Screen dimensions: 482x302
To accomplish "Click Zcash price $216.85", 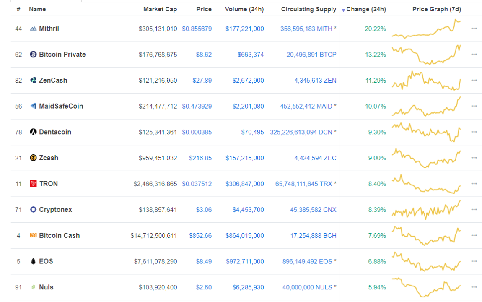I will coord(200,158).
